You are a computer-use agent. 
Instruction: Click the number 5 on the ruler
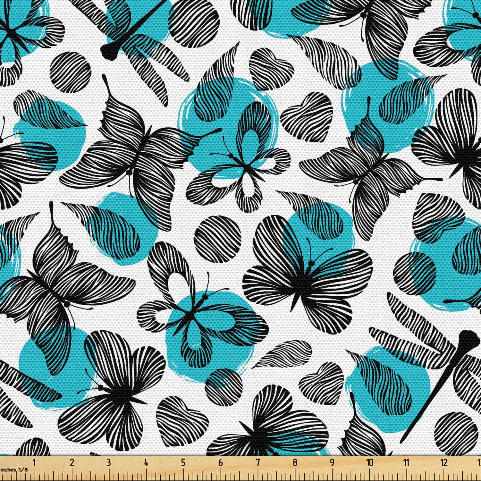coord(183,462)
